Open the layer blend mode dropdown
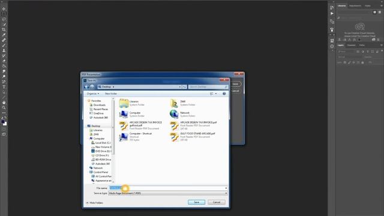This screenshot has height=216, width=384. [x=349, y=57]
